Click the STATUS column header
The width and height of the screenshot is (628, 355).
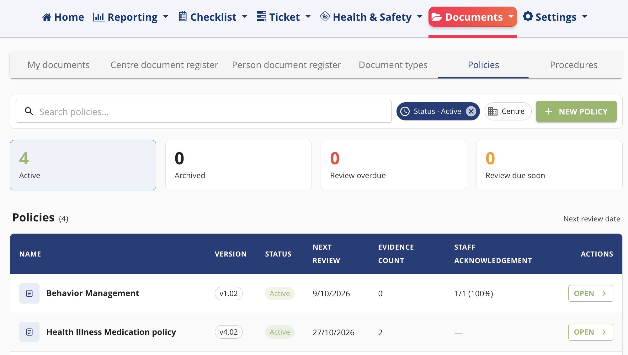tap(278, 254)
